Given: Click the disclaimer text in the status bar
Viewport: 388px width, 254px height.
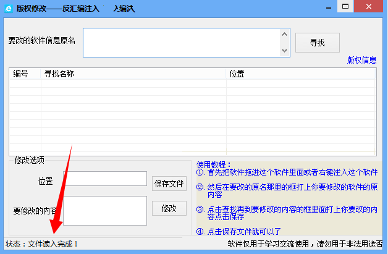Looking at the screenshot, I should pos(306,243).
